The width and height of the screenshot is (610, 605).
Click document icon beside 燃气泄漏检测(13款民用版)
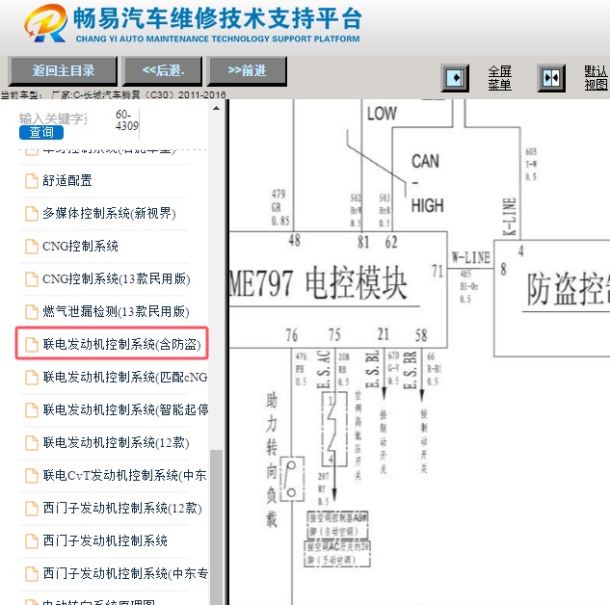[32, 312]
